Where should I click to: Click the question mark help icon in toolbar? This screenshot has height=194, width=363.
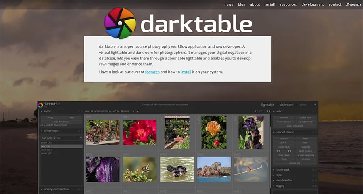pos(264,111)
